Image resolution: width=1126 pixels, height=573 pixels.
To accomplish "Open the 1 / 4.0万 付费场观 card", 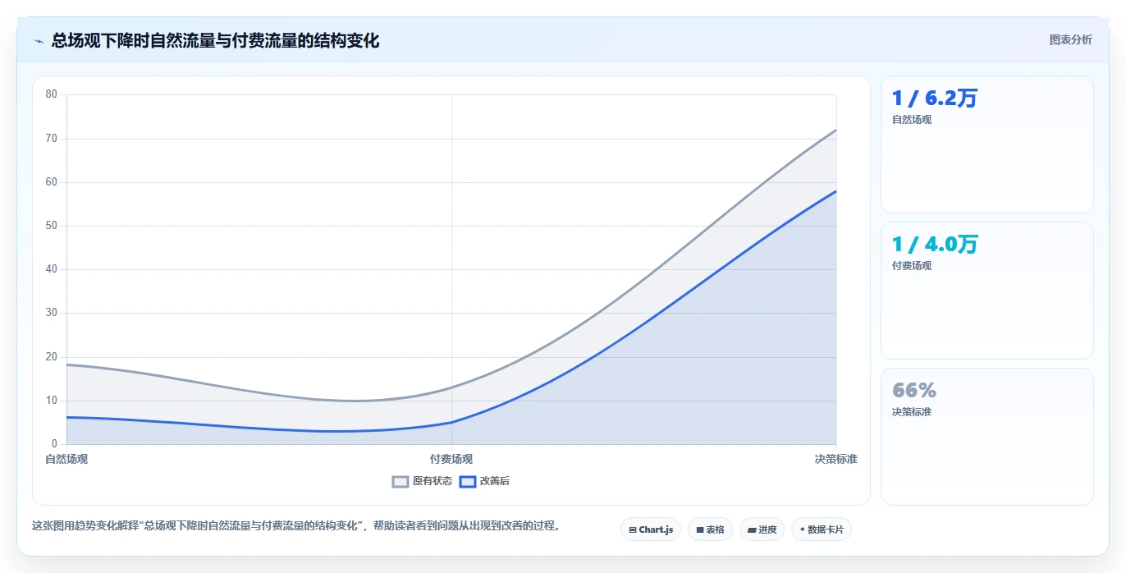I will coord(986,291).
